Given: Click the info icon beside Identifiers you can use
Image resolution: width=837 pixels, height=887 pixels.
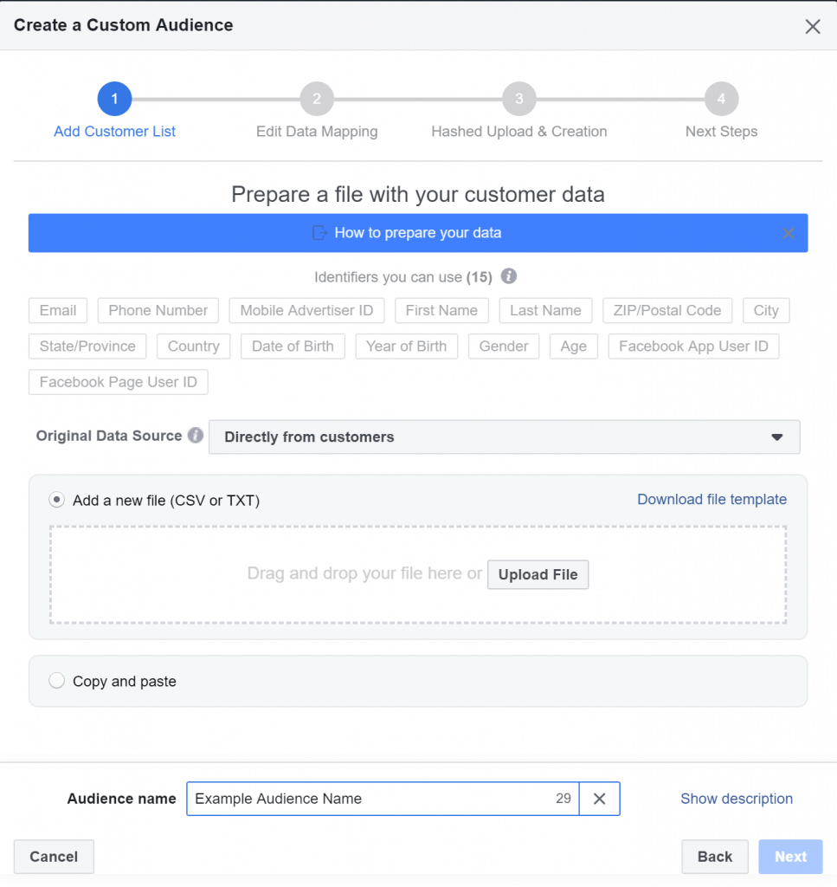Looking at the screenshot, I should (x=508, y=276).
